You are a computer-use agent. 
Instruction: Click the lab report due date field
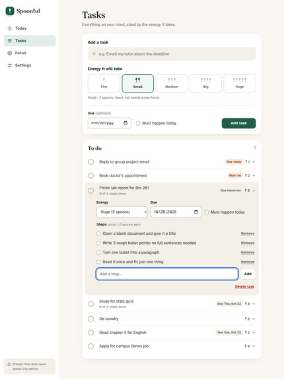(x=176, y=212)
